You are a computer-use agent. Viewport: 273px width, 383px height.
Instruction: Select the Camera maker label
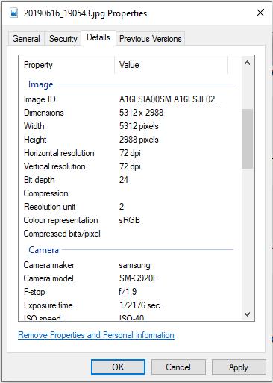[x=49, y=265]
